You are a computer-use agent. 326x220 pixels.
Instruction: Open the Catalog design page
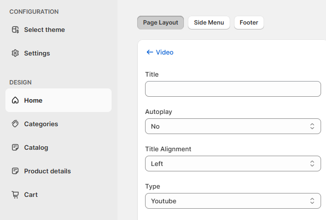tap(59, 147)
